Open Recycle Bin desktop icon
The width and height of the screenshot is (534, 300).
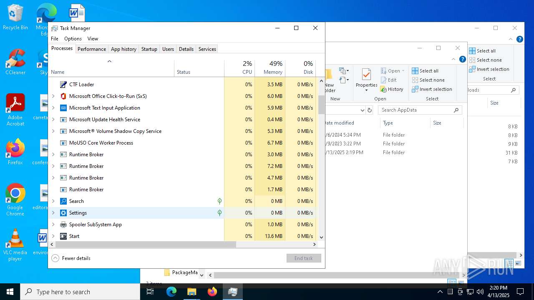pyautogui.click(x=15, y=17)
